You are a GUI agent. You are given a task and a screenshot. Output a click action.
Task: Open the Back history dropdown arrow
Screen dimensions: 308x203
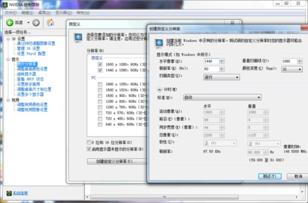[28, 23]
